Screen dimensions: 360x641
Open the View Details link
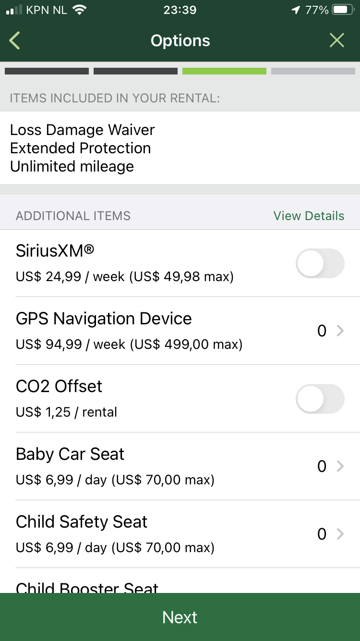click(309, 216)
